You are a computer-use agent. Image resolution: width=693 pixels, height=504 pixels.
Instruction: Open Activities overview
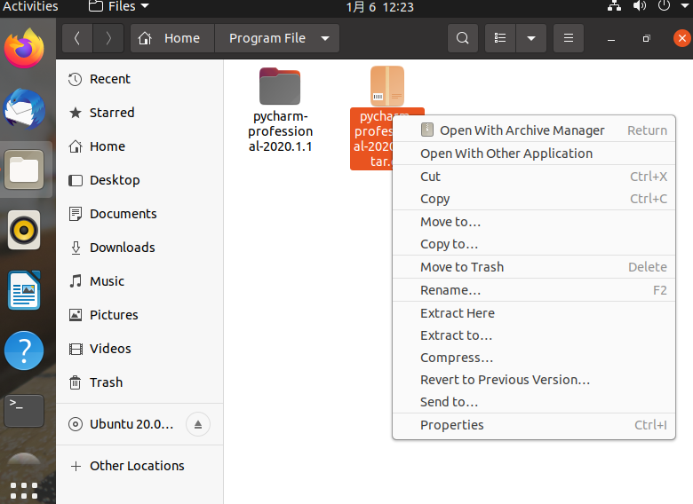point(30,6)
